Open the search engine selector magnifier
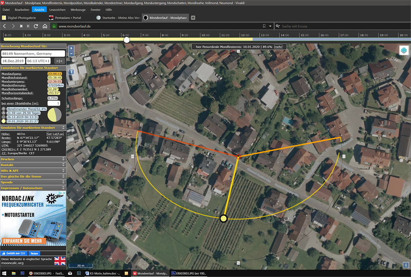Image resolution: width=411 pixels, height=277 pixels. (278, 26)
